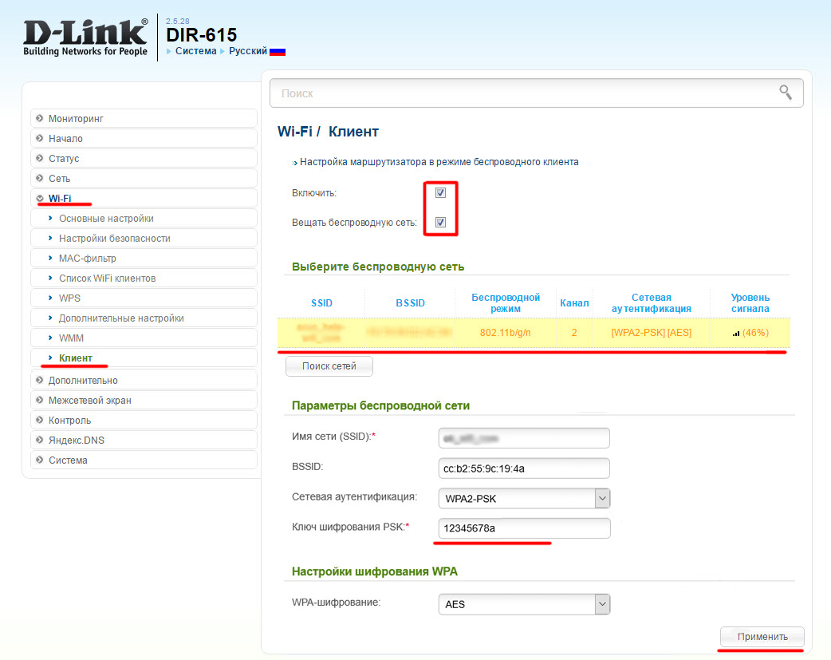Click the bullet icon beside Межсетевой экран
Viewport: 831px width, 660px height.
click(x=39, y=400)
